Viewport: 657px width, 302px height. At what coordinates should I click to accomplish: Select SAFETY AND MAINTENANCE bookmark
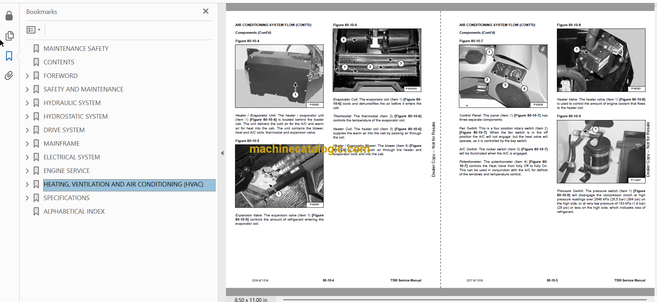point(83,89)
